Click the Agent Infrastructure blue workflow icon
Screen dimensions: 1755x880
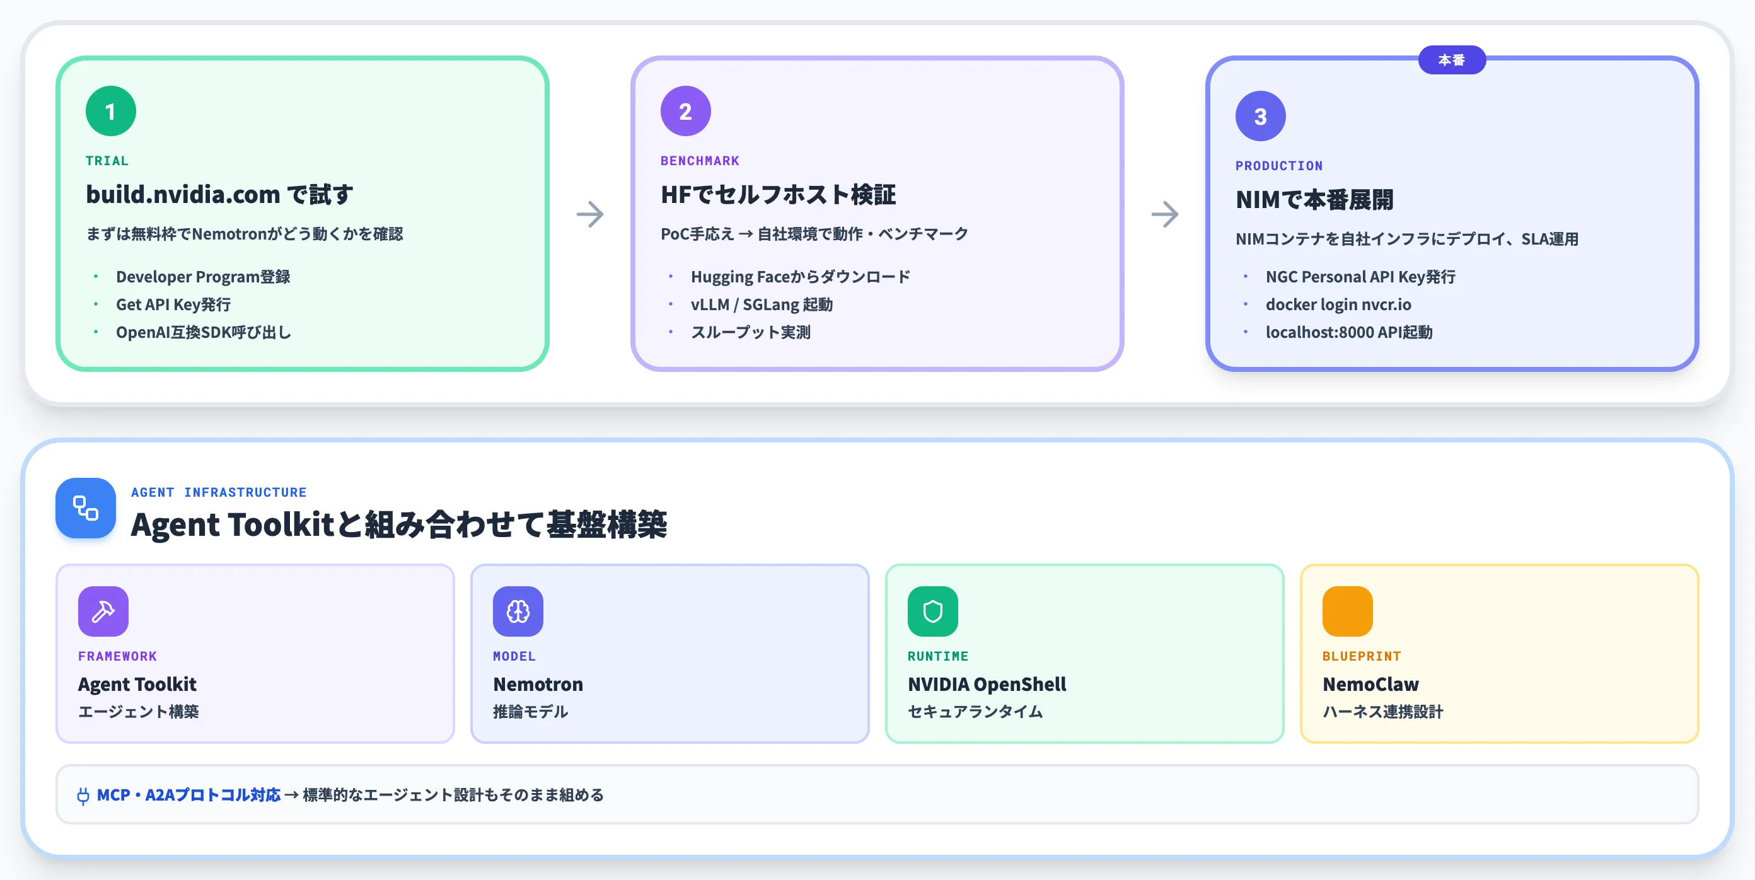[86, 508]
